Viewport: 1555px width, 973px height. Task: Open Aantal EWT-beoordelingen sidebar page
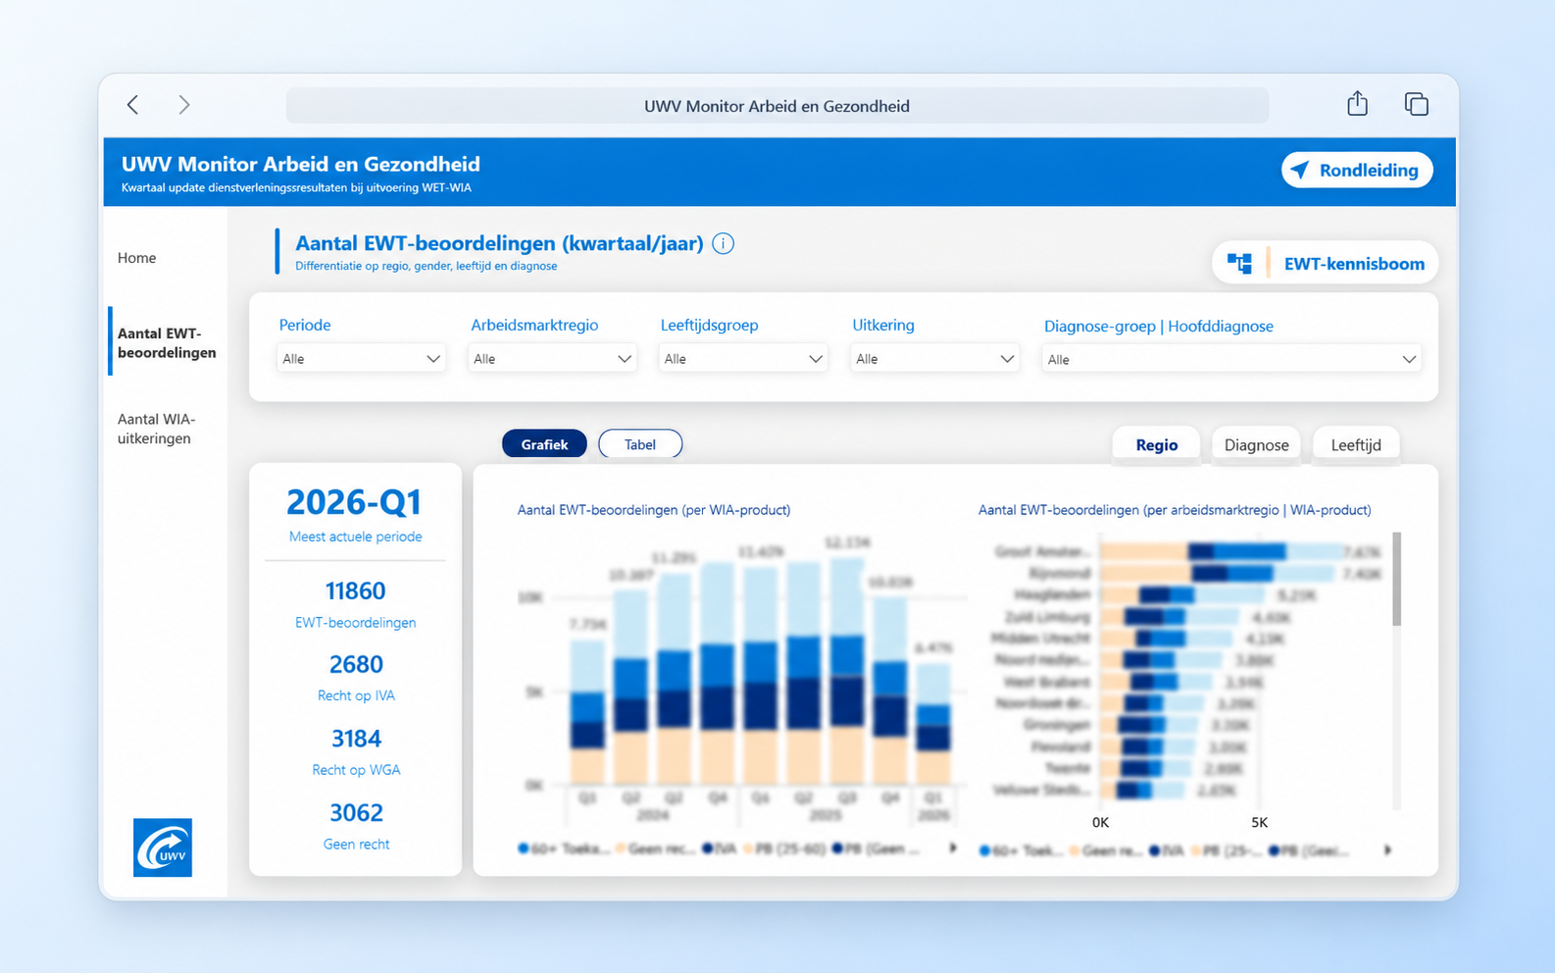[x=167, y=343]
